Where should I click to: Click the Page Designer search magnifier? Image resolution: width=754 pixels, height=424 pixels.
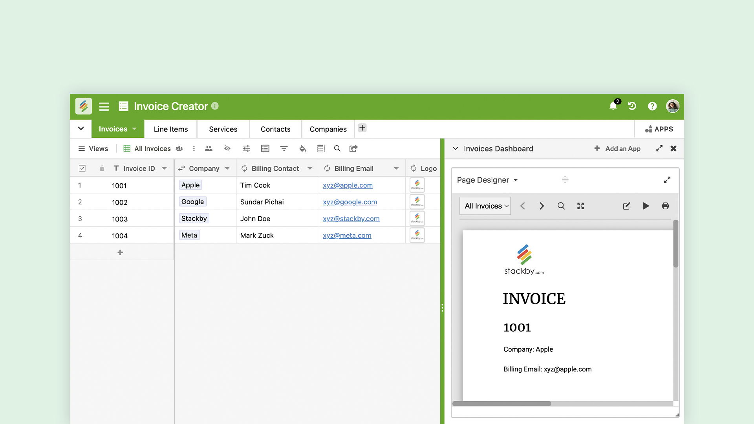tap(561, 206)
